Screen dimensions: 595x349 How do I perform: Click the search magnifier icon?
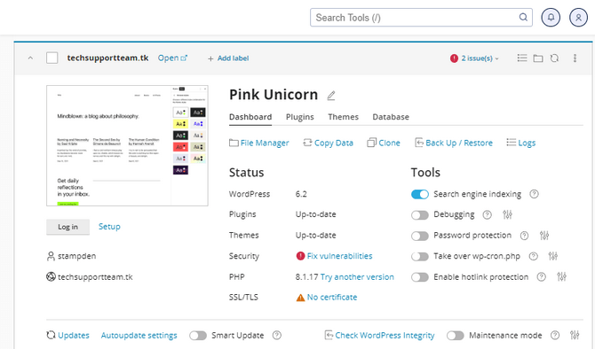(x=523, y=18)
